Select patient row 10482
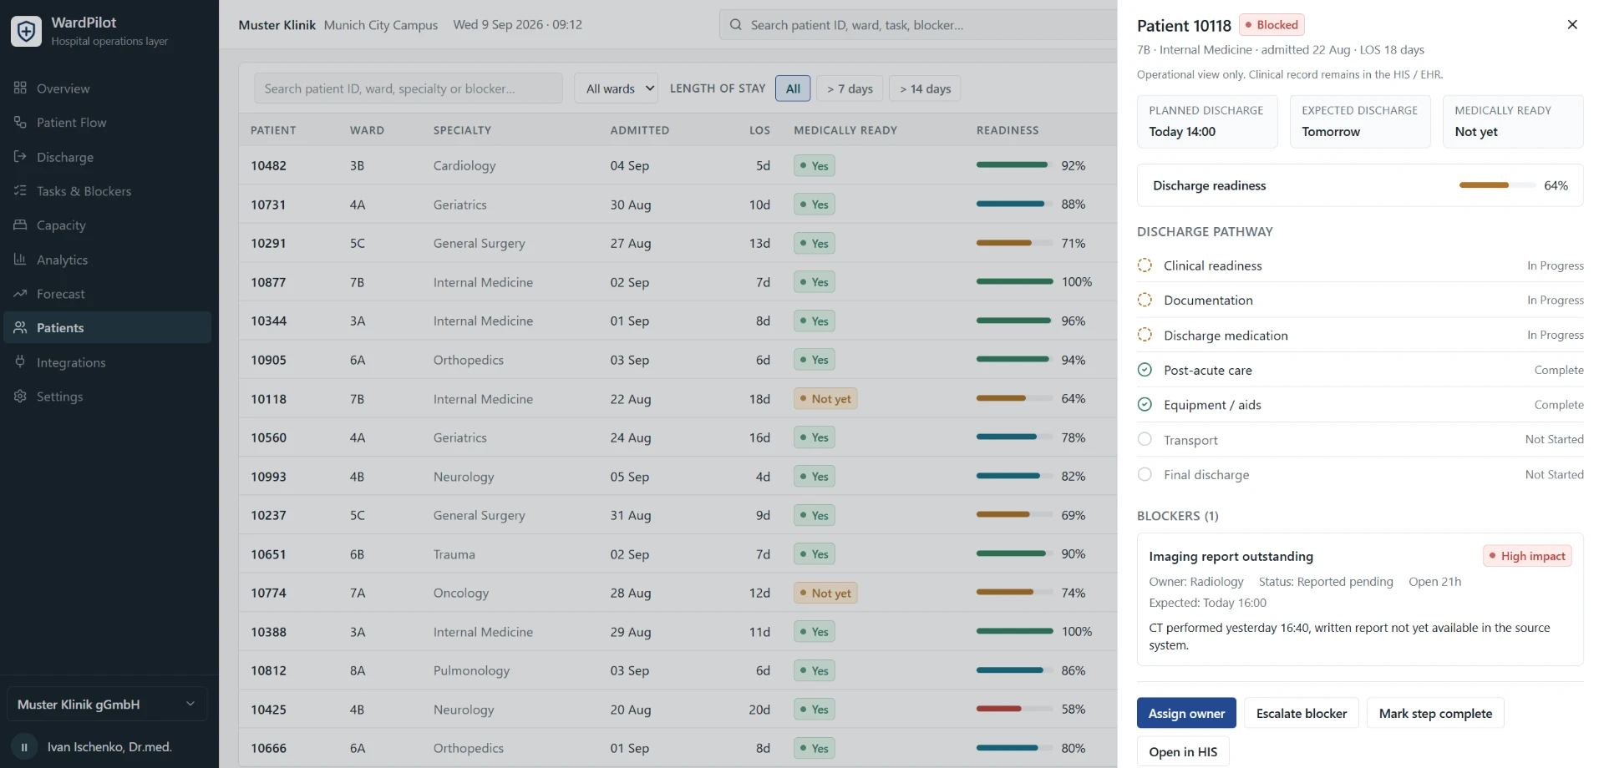Viewport: 1604px width, 768px height. tap(678, 165)
